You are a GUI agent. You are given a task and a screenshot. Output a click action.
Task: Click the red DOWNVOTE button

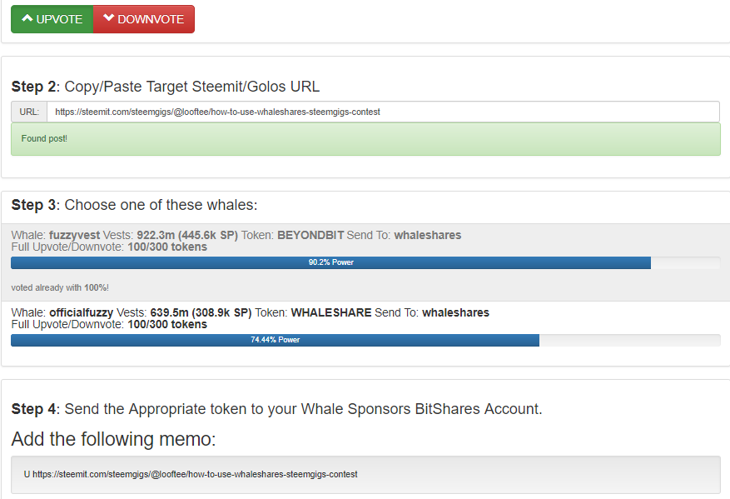point(144,19)
